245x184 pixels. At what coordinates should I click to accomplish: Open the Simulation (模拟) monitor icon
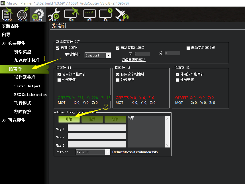pyautogui.click(x=72, y=14)
